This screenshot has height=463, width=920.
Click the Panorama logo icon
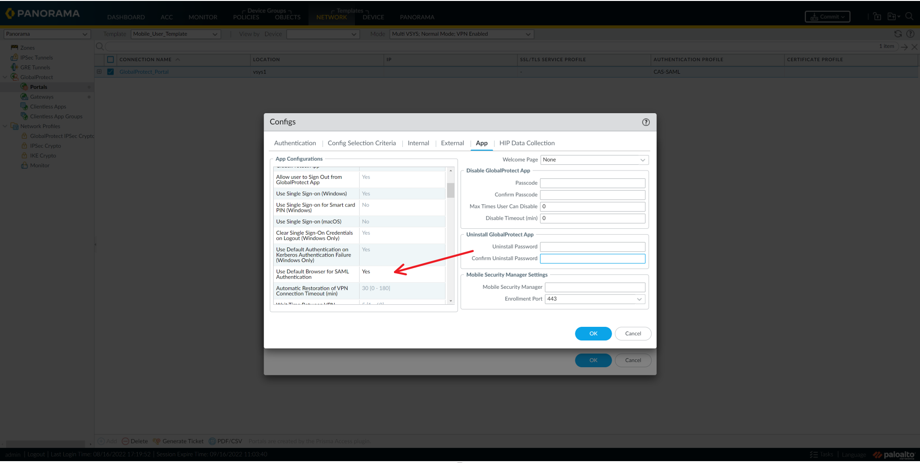coord(10,14)
